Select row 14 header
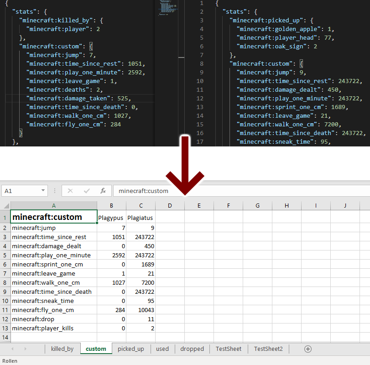370x365 pixels. pyautogui.click(x=5, y=337)
